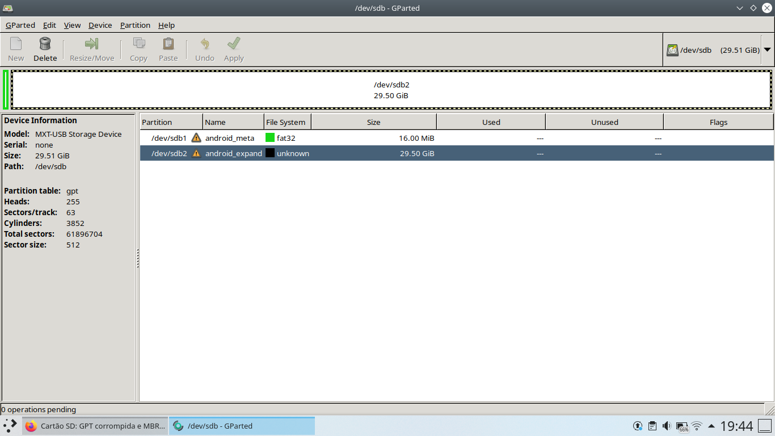Sort by Size column header
The height and width of the screenshot is (436, 775).
[x=374, y=122]
